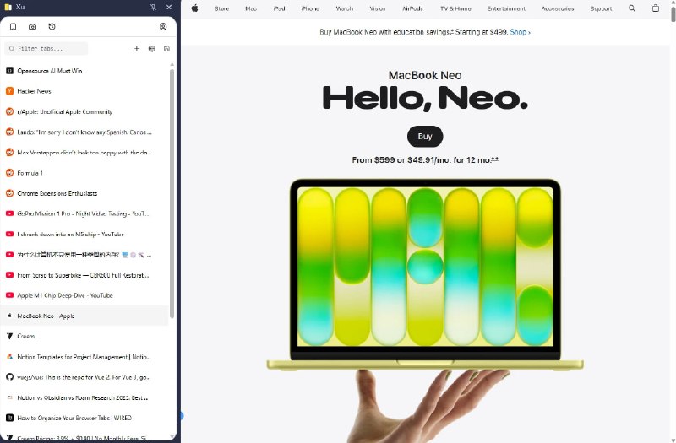Open the bookmarks icon in sidebar toolbar
Viewport: 676px width, 443px height.
13,27
